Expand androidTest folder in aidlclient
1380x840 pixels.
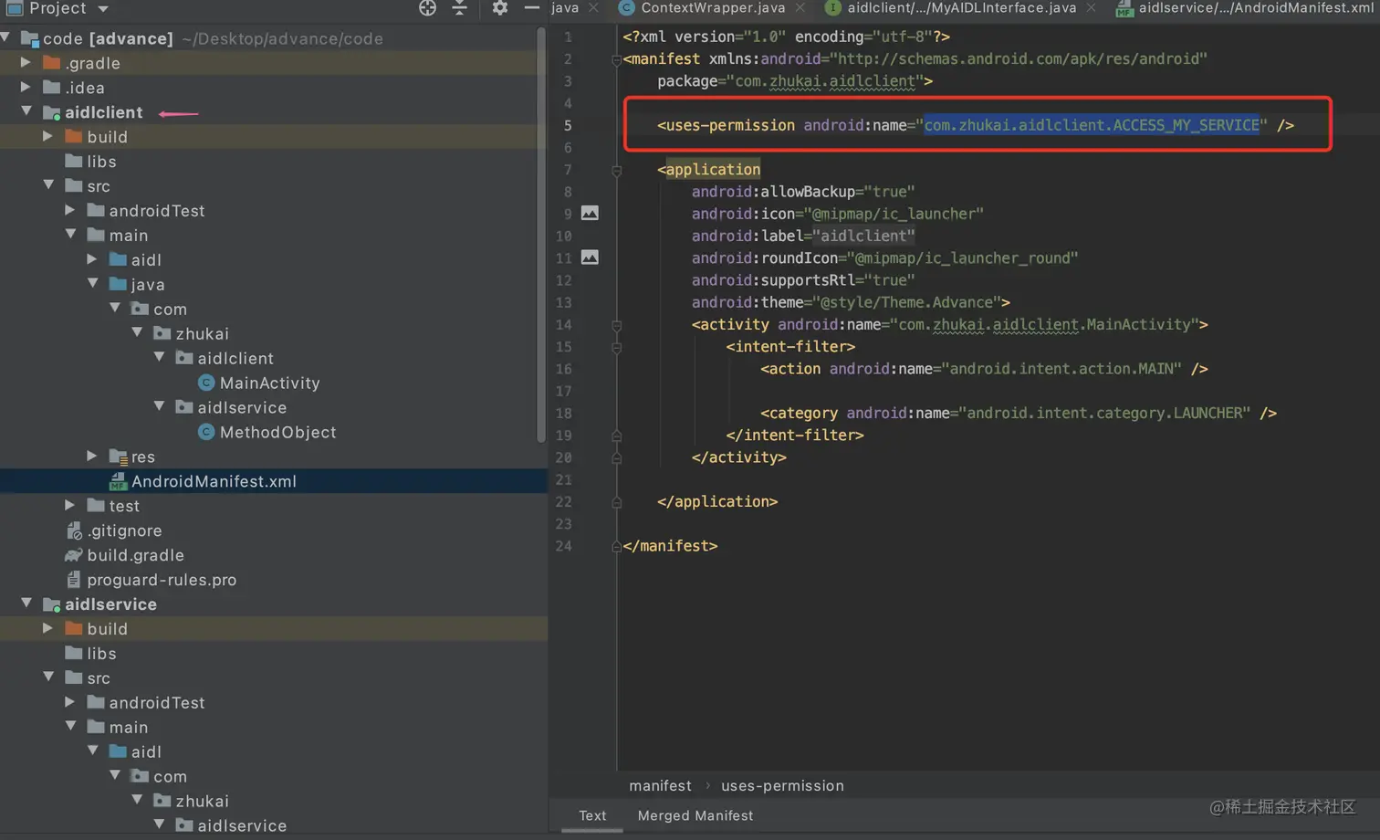click(x=70, y=210)
